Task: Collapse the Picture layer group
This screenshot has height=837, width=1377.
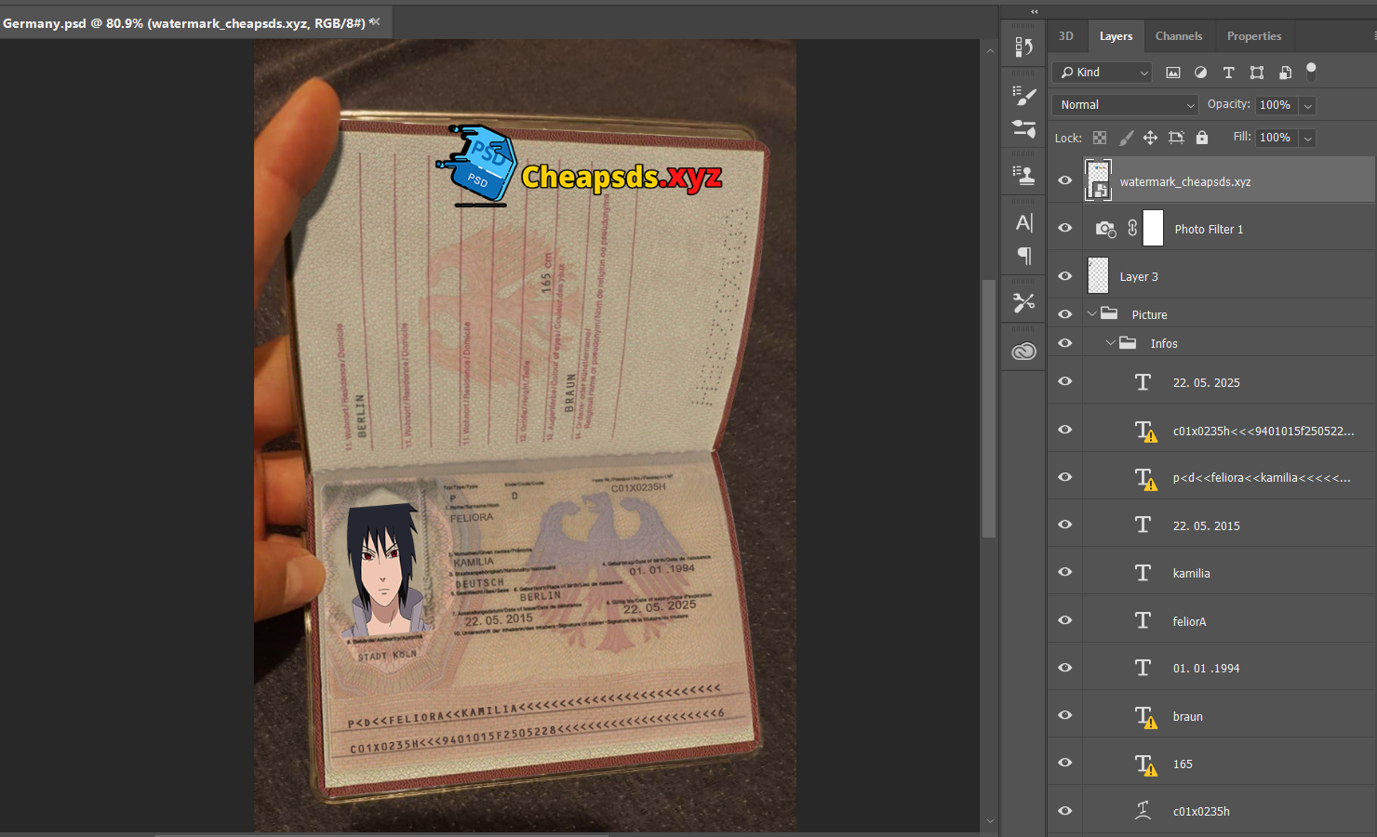Action: click(1092, 314)
